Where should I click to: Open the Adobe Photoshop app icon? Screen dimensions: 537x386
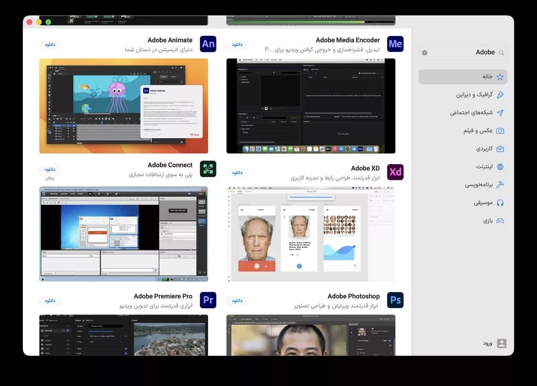pyautogui.click(x=395, y=300)
